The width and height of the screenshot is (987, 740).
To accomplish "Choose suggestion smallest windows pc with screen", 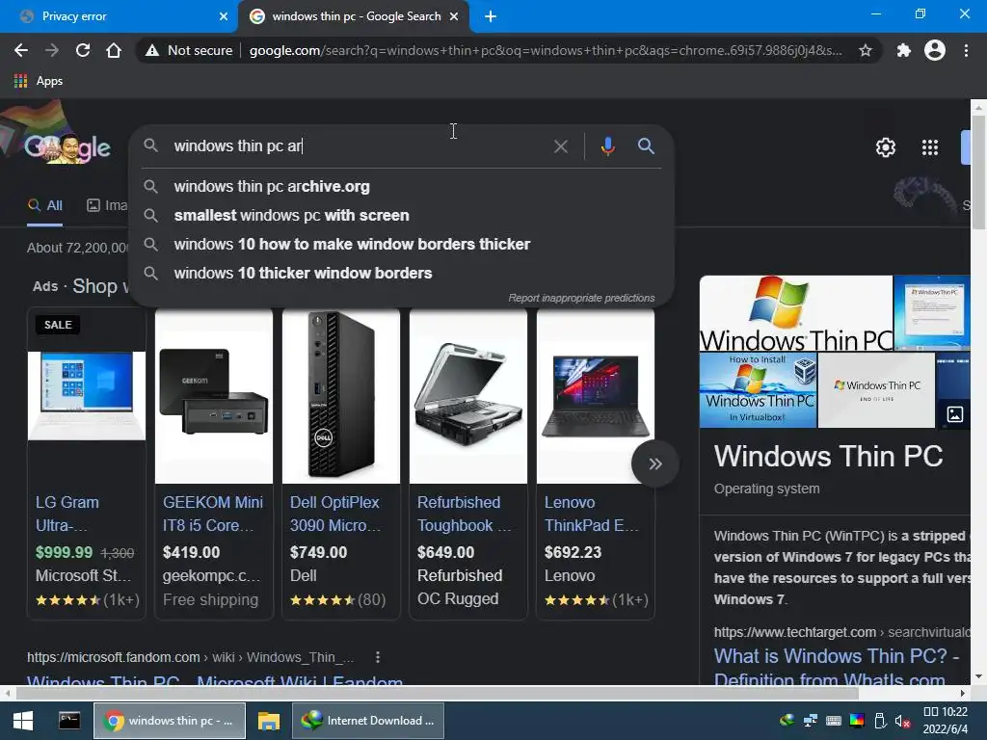I will pyautogui.click(x=402, y=215).
